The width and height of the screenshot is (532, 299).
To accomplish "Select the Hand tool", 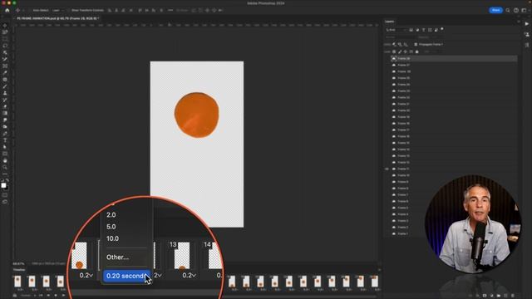I will point(5,160).
